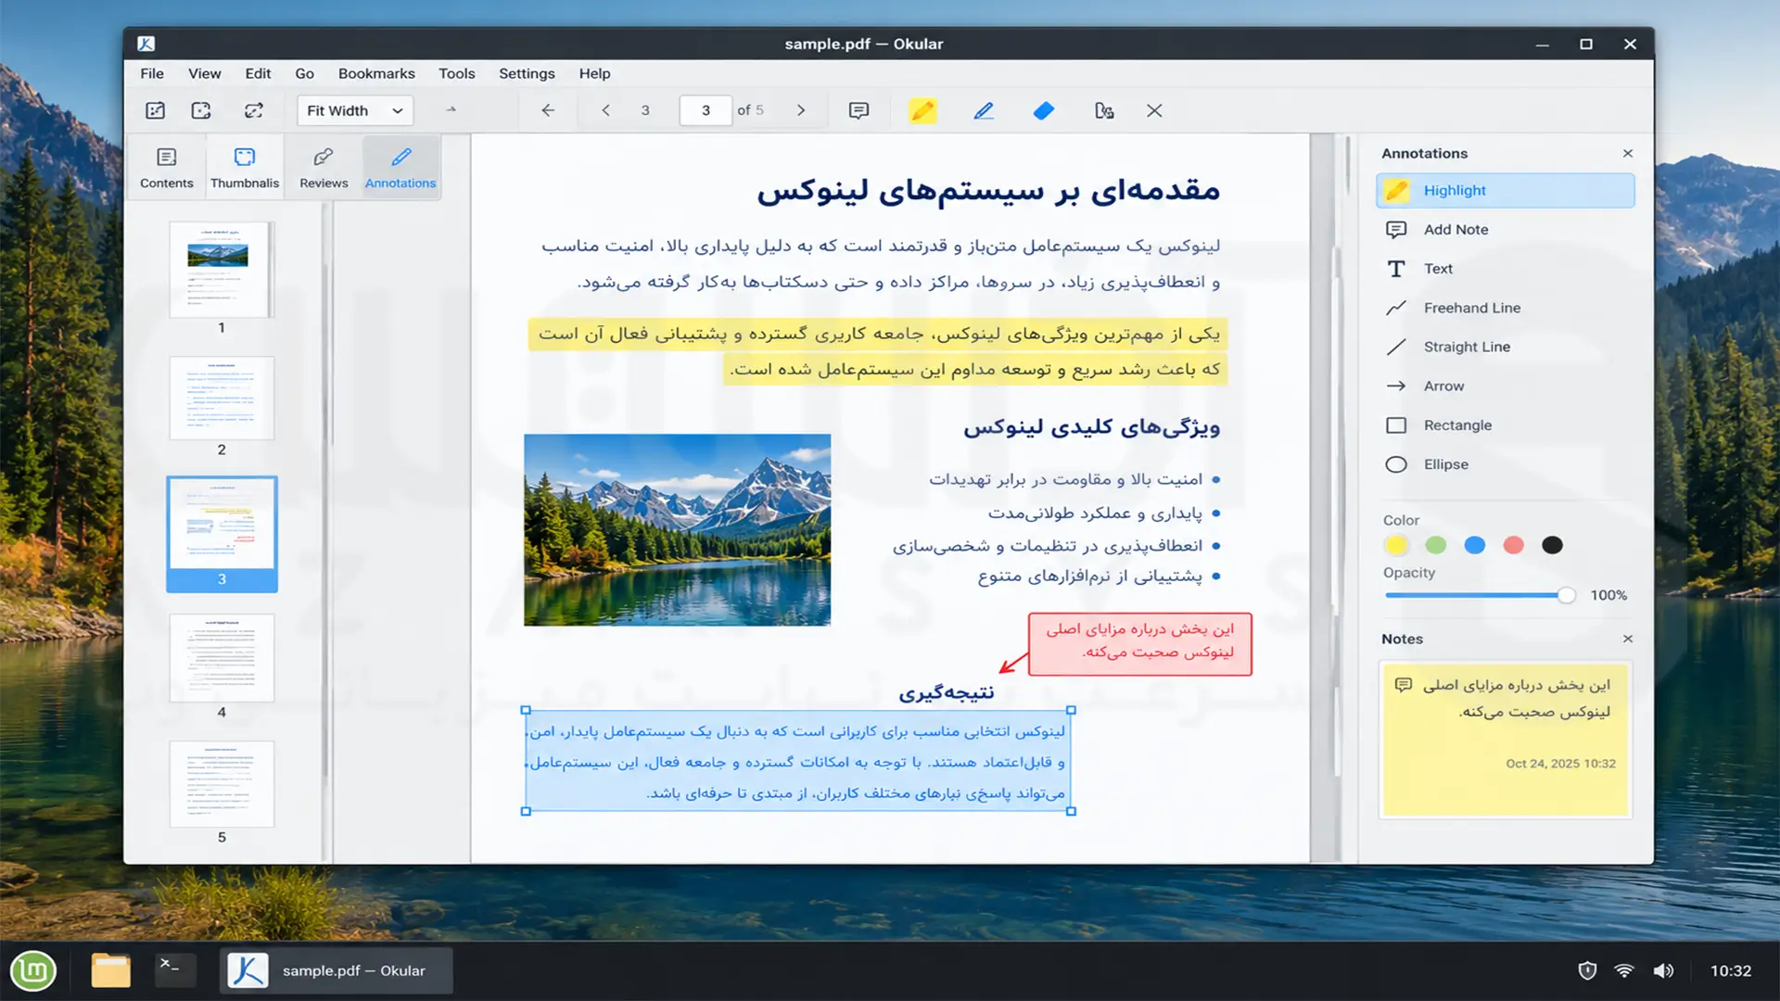Select the blue eraser diamond icon
The width and height of the screenshot is (1780, 1001).
(1044, 110)
